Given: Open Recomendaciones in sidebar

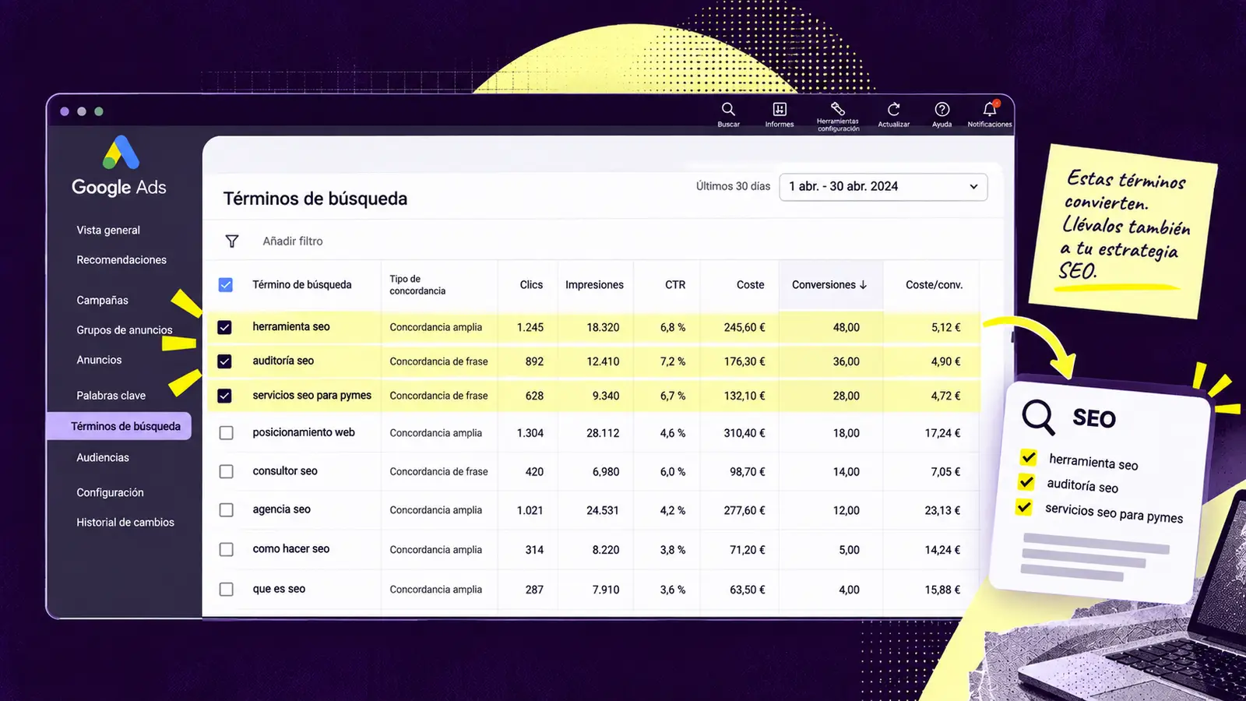Looking at the screenshot, I should tap(121, 260).
